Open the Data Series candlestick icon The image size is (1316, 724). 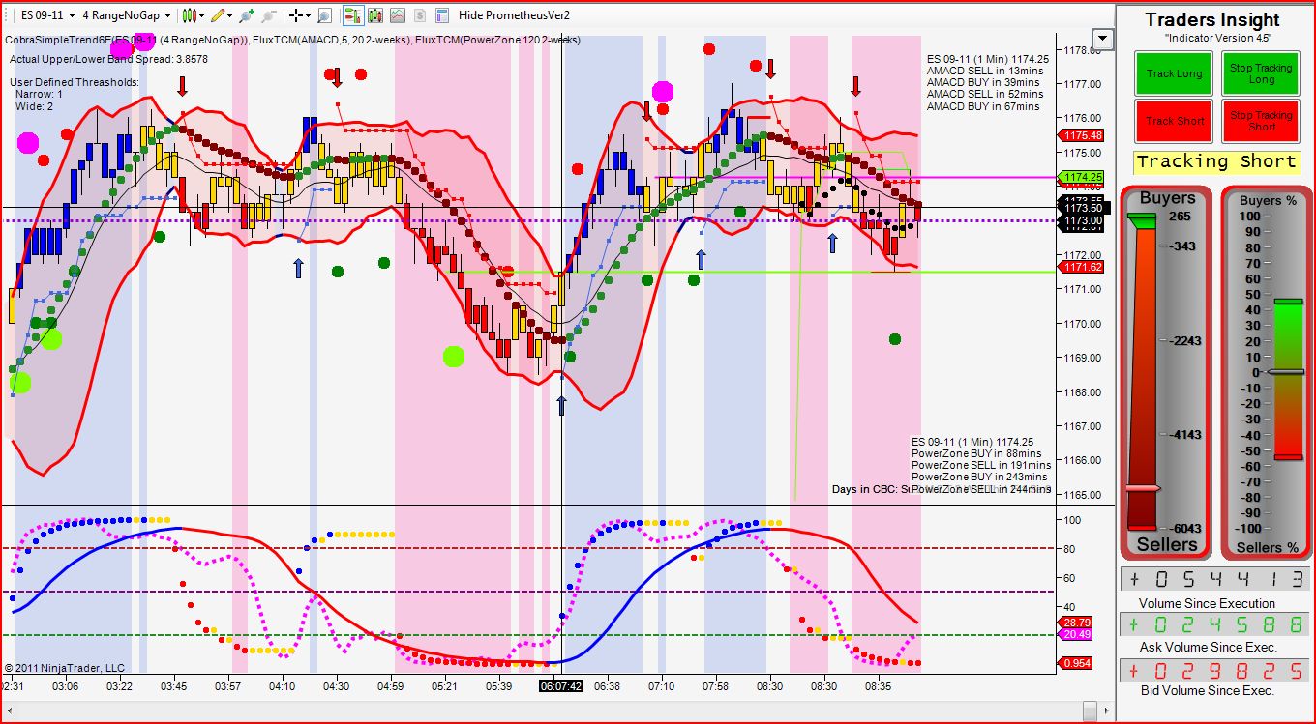[x=375, y=15]
